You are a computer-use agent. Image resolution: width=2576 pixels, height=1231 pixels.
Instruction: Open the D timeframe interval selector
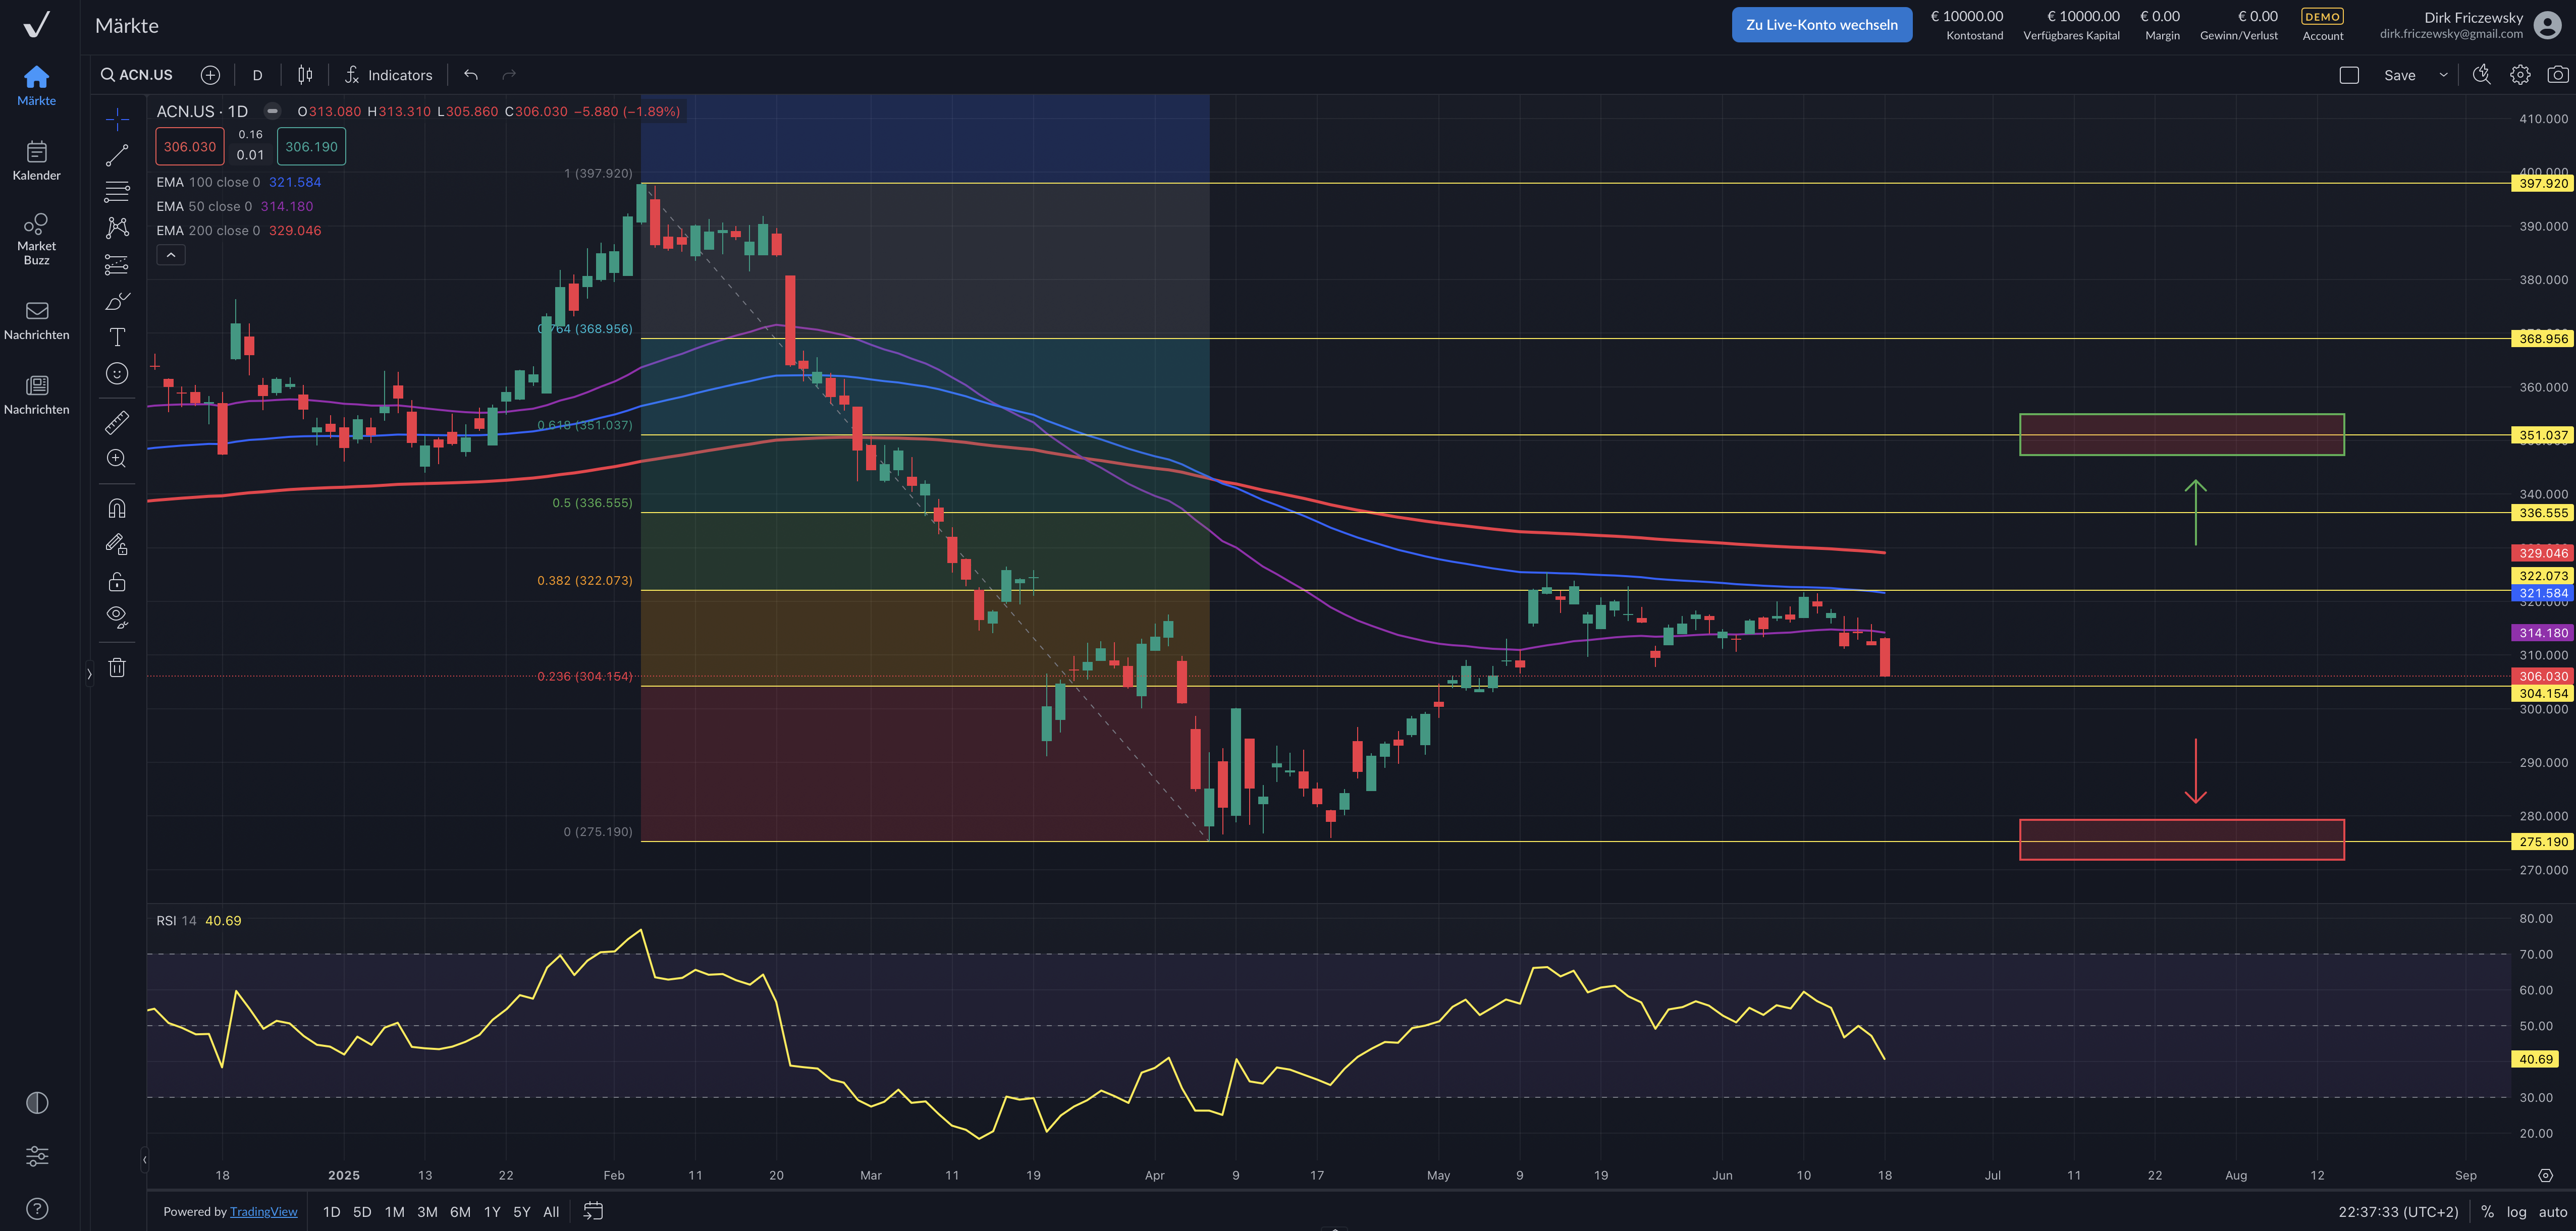(x=257, y=75)
